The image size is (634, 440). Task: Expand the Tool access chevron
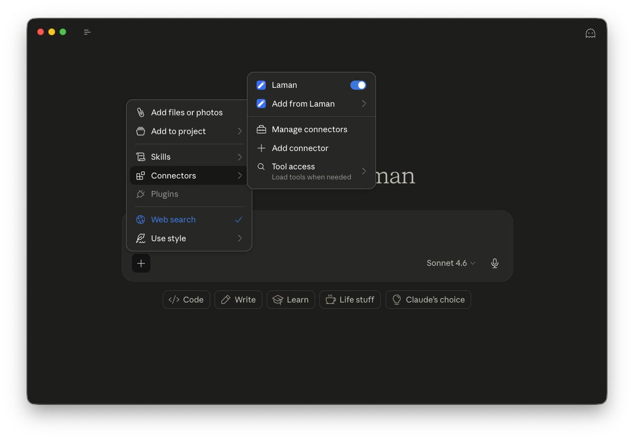[363, 171]
